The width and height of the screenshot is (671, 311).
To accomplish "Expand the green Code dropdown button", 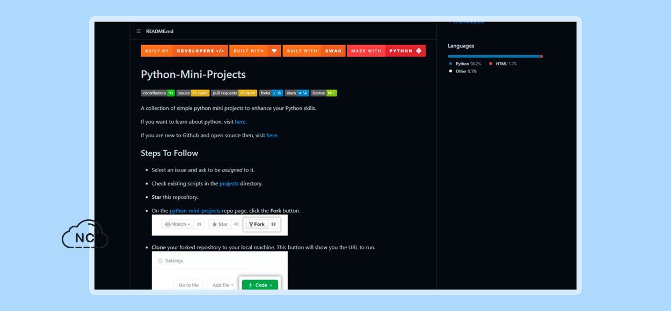I will point(261,285).
